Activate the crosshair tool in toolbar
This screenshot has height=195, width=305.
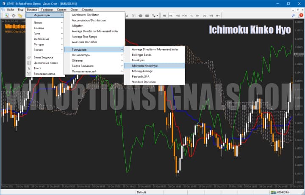tap(13, 16)
